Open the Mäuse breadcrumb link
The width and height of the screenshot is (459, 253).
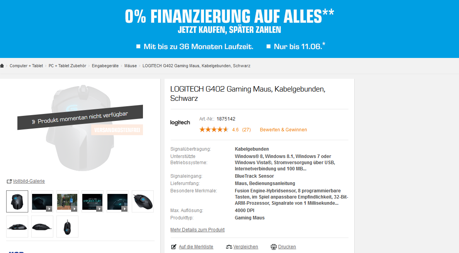coord(131,66)
